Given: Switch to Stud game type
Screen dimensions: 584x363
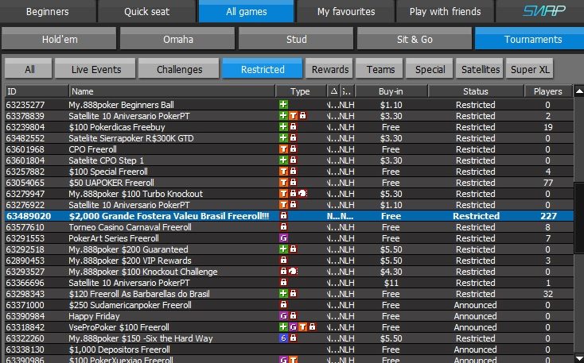Looking at the screenshot, I should click(x=296, y=39).
